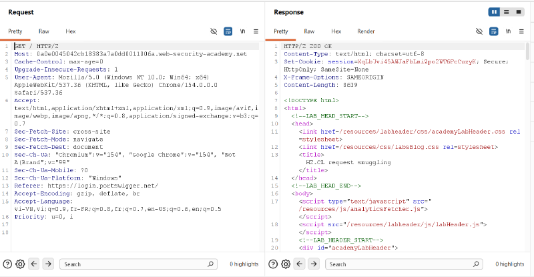This screenshot has height=277, width=534.
Task: Switch to the Raw tab in the Request panel
Action: [x=43, y=31]
